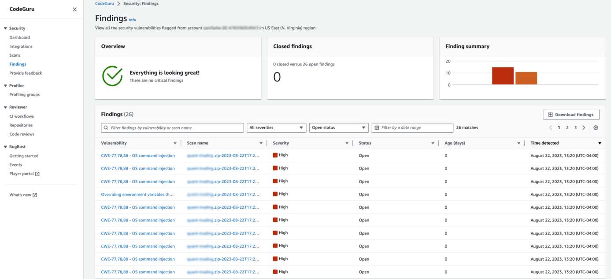Screen dimensions: 611x279
Task: Open the Open status dropdown
Action: [x=339, y=128]
